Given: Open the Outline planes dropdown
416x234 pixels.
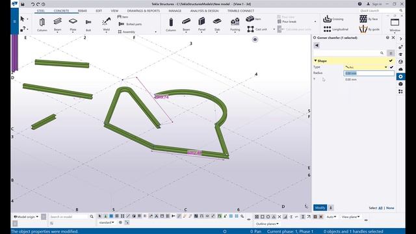Looking at the screenshot, I should 267,224.
